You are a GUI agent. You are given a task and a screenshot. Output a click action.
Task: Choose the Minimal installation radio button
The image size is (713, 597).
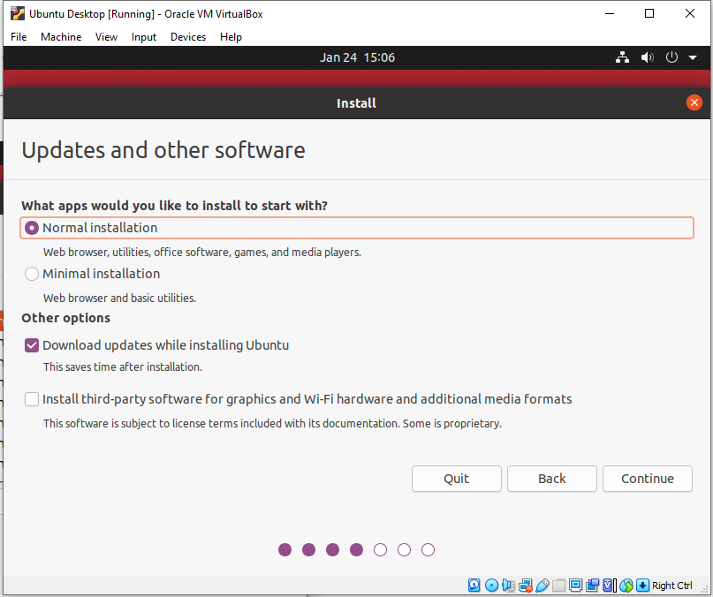pos(32,274)
